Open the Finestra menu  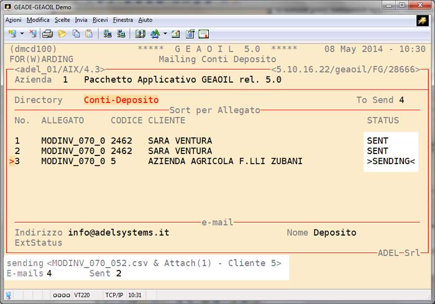click(x=123, y=20)
